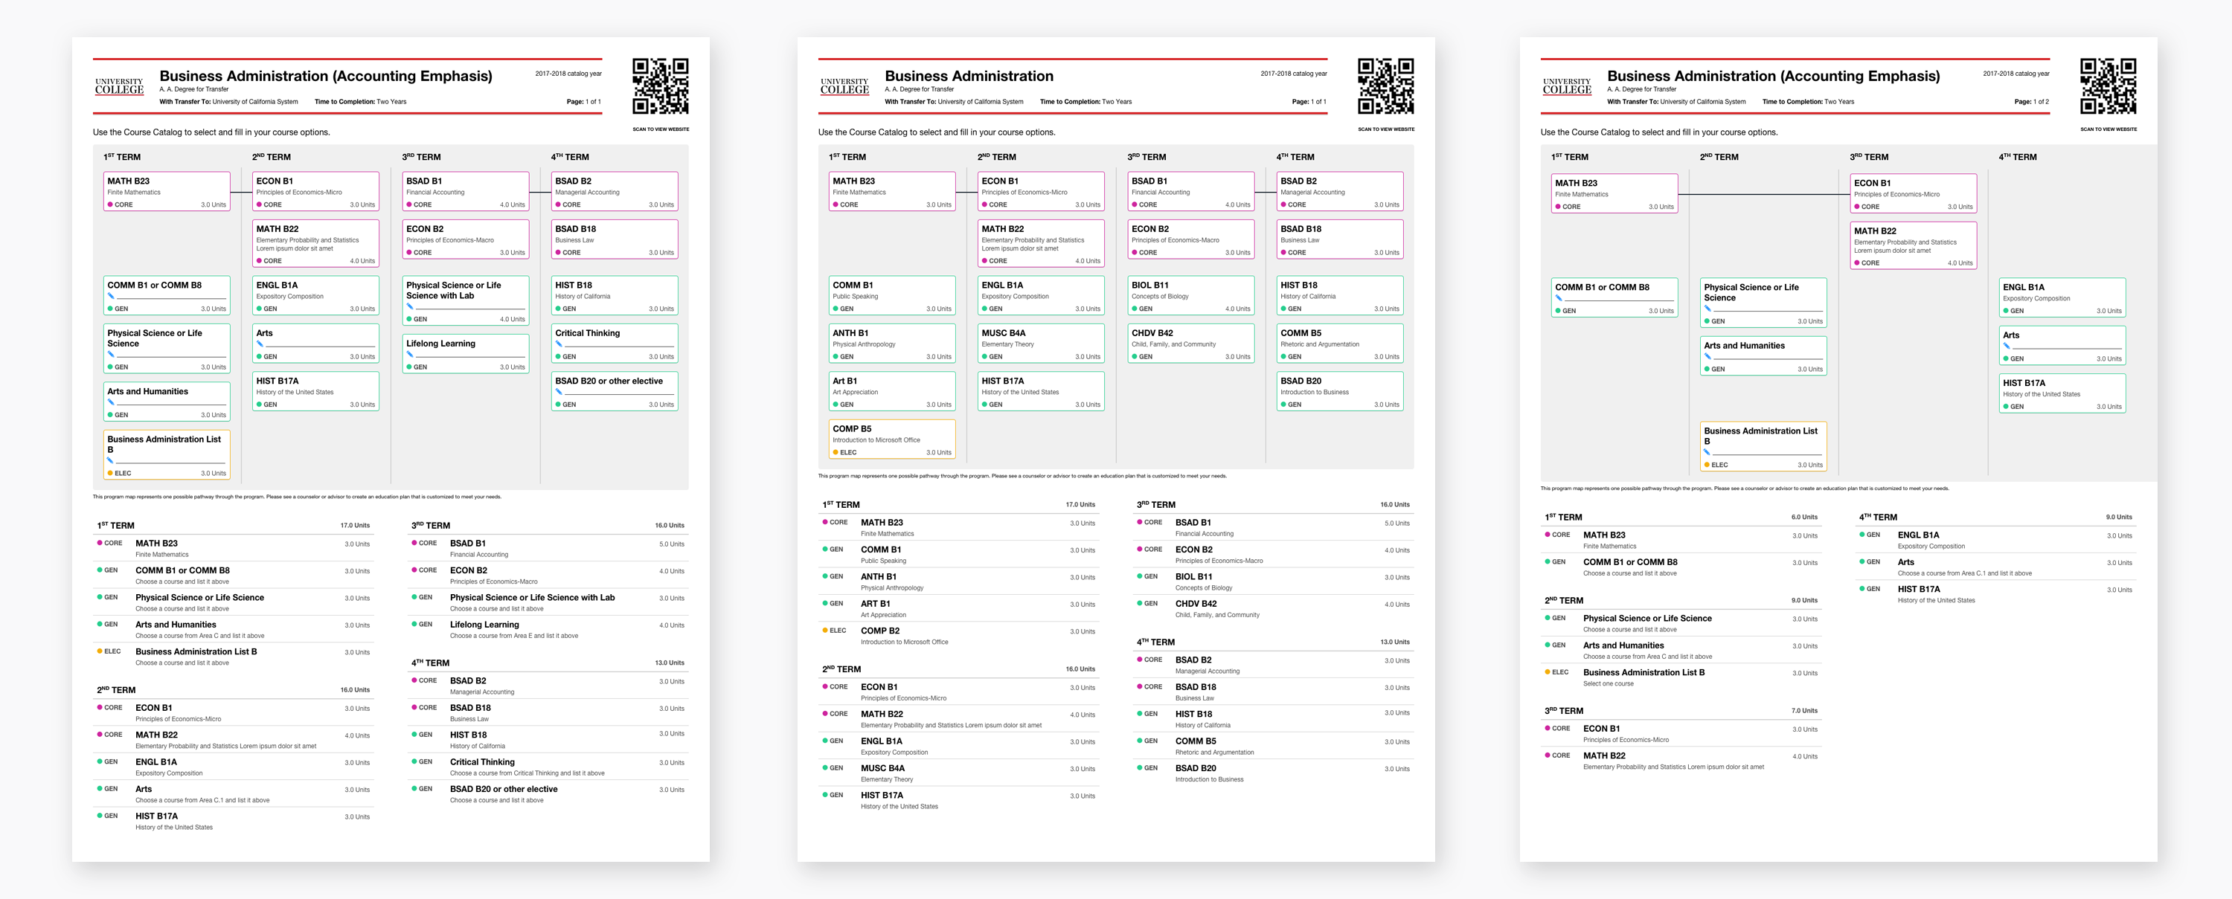Click the green GEN dot in the COMM B5 card

[x=1283, y=357]
